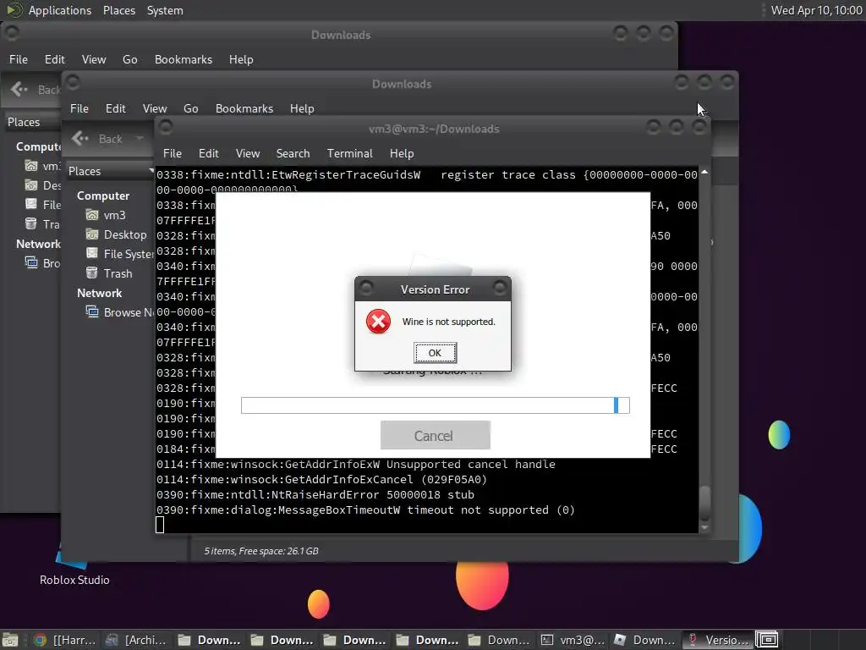Image resolution: width=866 pixels, height=650 pixels.
Task: Open the terminal's Search menu
Action: [293, 153]
